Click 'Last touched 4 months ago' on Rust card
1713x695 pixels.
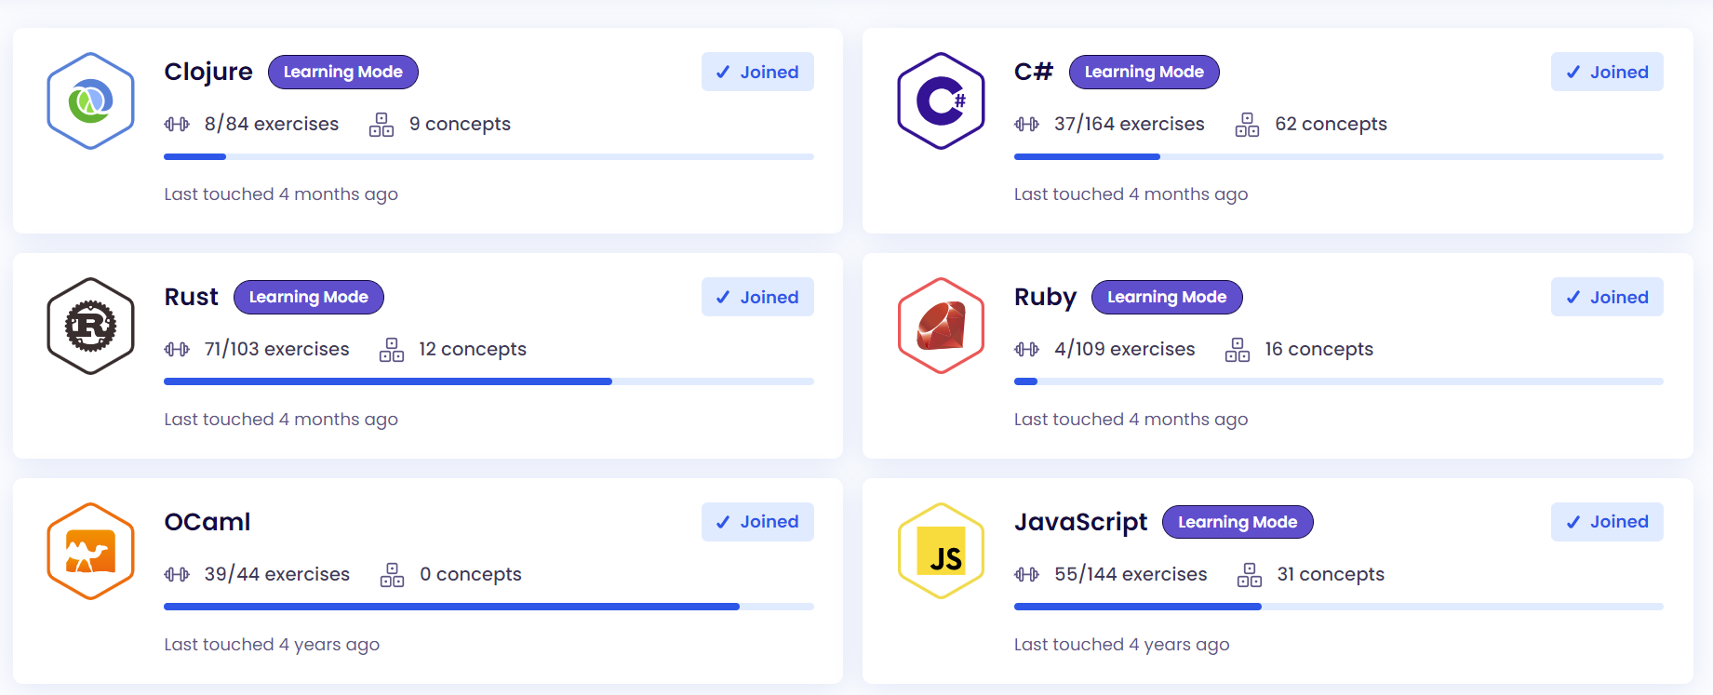(x=281, y=420)
